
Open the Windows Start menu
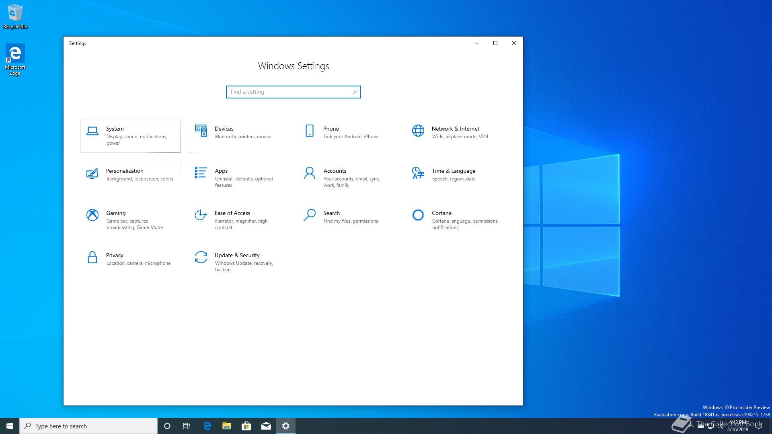10,426
